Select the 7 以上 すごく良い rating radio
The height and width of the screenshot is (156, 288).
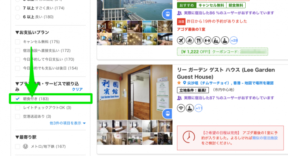(18, 8)
